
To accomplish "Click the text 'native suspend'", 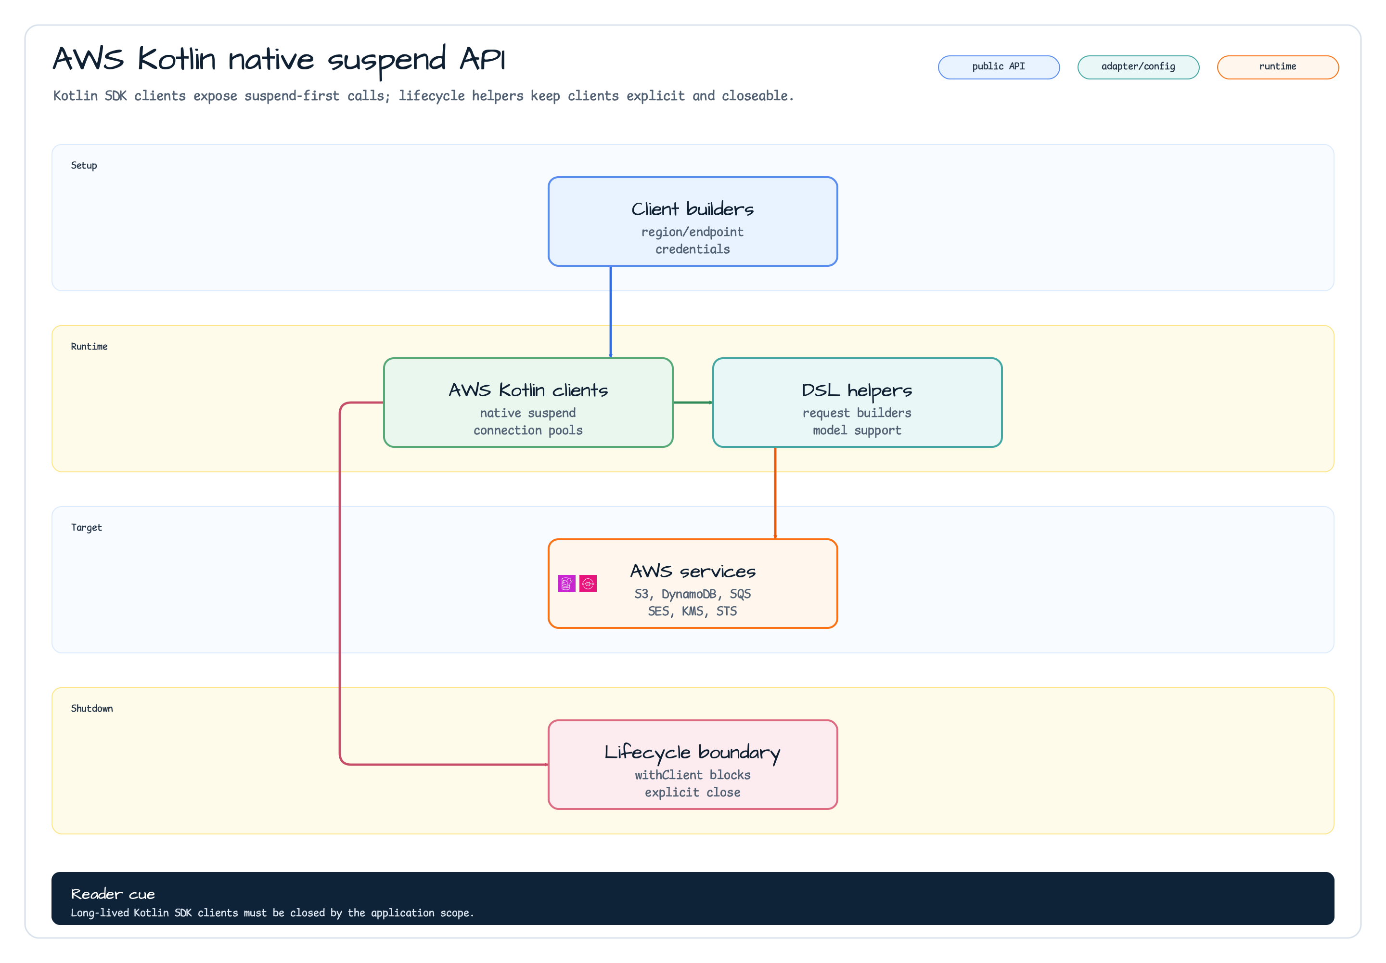I will [x=528, y=413].
